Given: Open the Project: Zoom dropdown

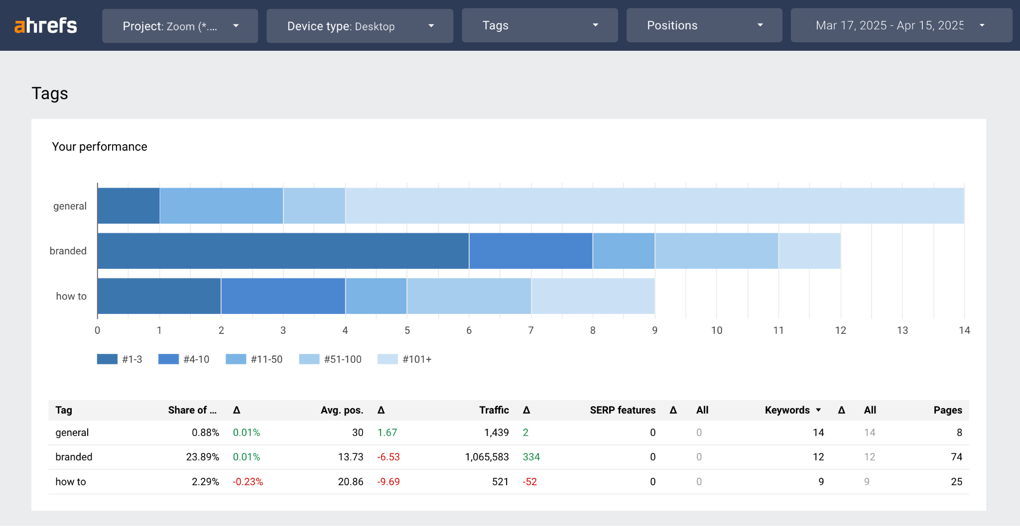Looking at the screenshot, I should pyautogui.click(x=180, y=25).
